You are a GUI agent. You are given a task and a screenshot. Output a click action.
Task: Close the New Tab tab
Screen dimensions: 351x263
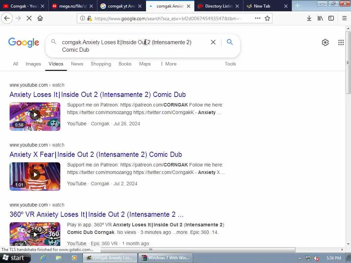[x=286, y=6]
